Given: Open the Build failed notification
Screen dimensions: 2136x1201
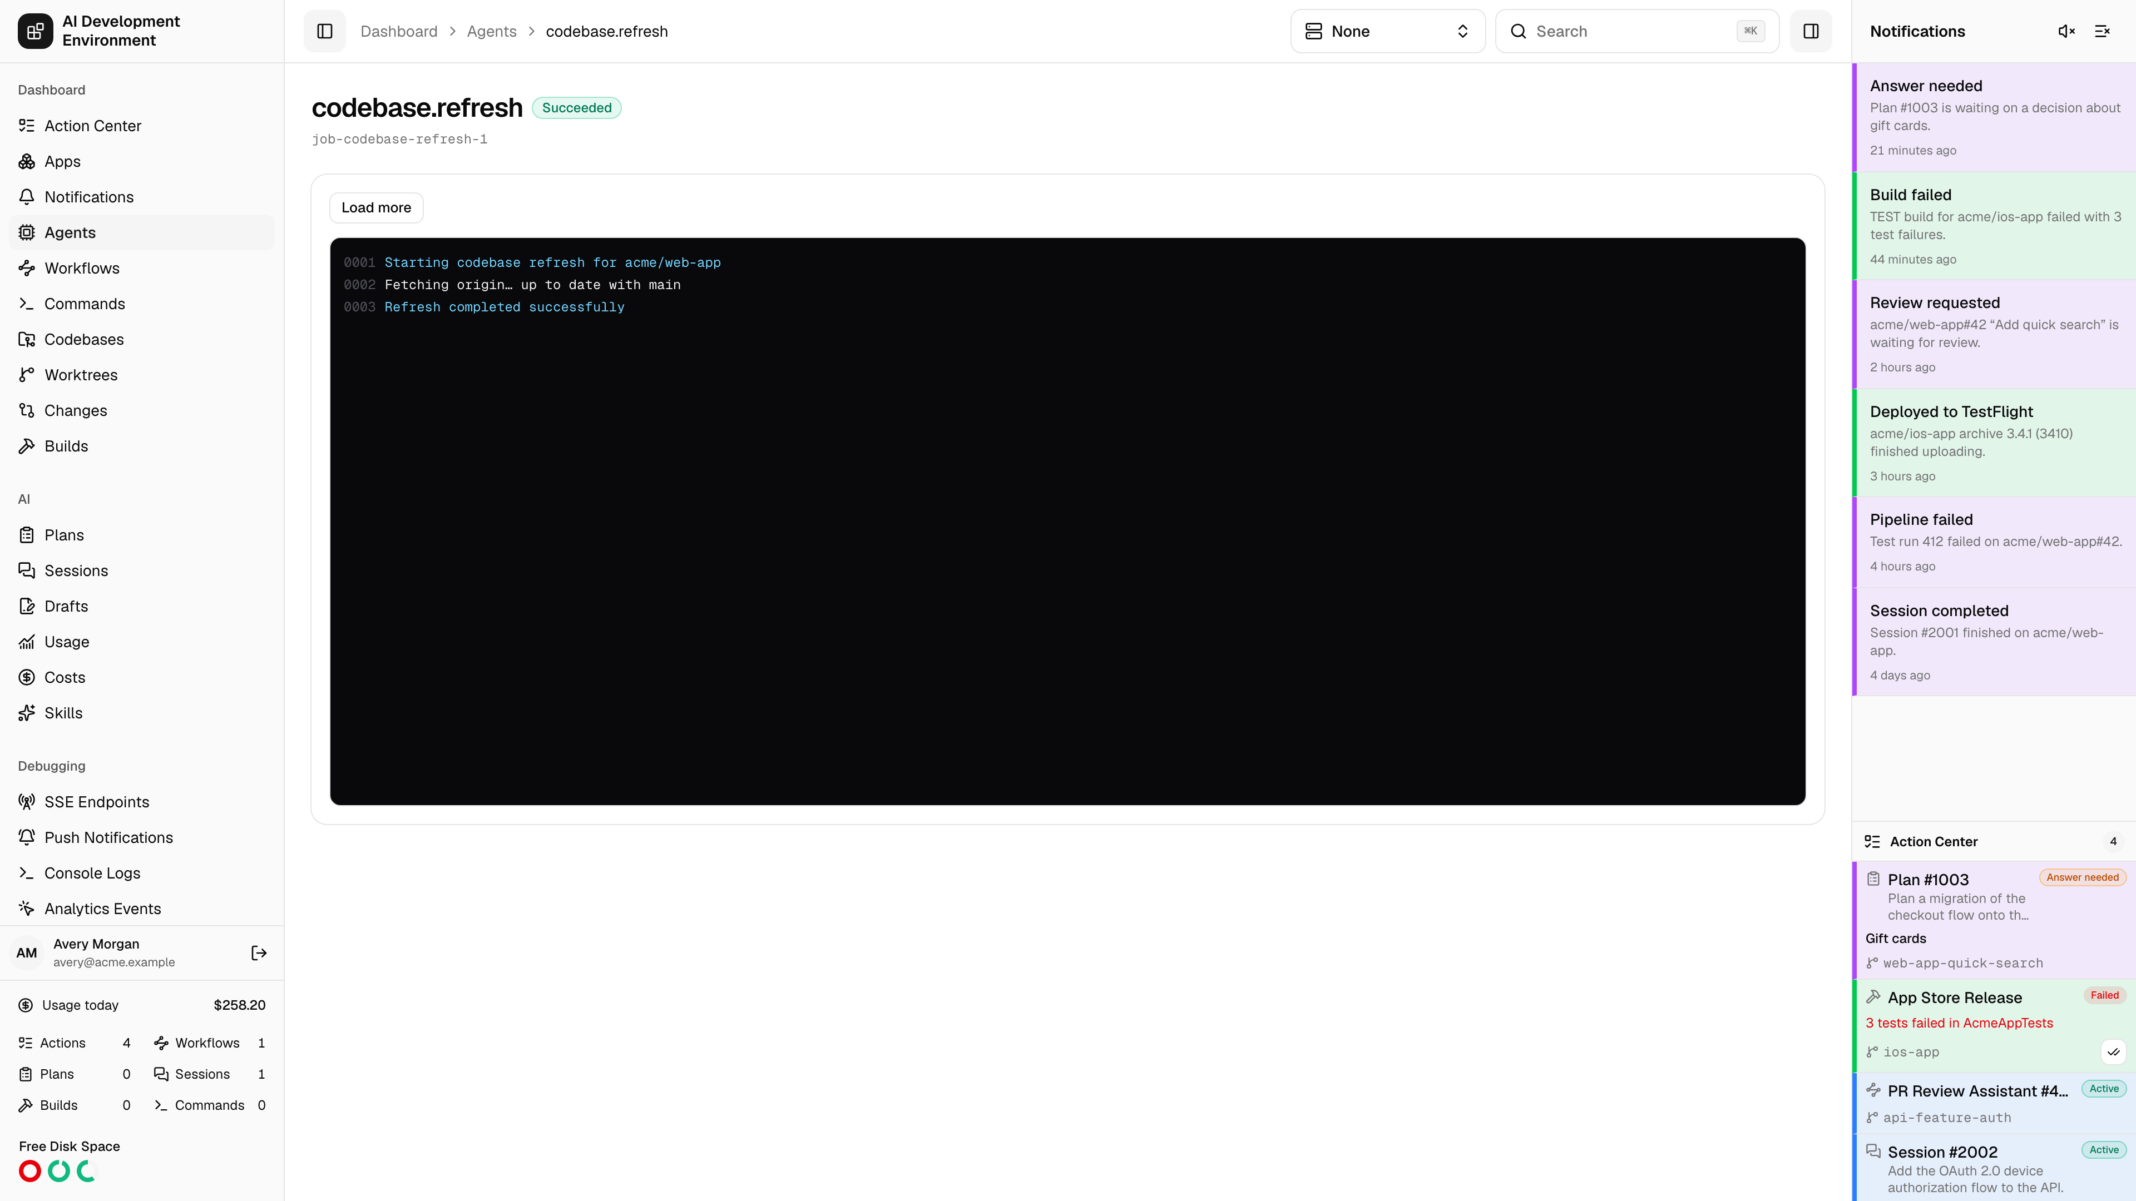Looking at the screenshot, I should 1994,226.
